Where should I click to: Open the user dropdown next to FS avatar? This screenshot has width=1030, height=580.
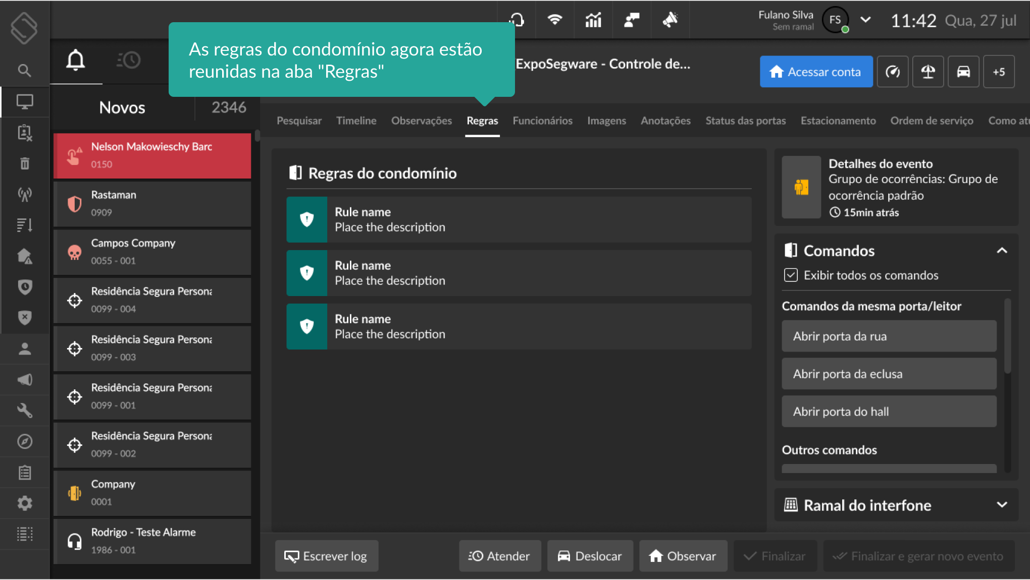point(865,20)
